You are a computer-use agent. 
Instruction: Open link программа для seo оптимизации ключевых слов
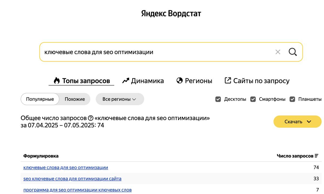tap(77, 190)
